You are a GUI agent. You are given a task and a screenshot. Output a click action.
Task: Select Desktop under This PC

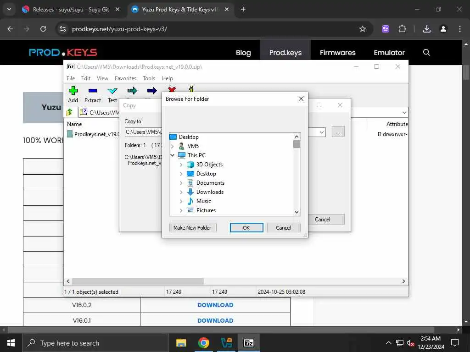tap(206, 174)
